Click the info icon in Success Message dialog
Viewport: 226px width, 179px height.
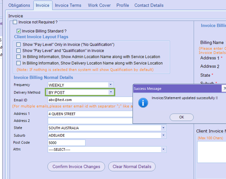143,103
